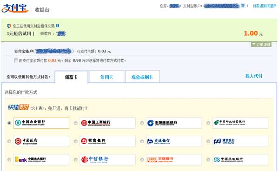Viewport: 279px width, 171px height.
Task: Click the 选择您的付款方式 heading
Action: coord(21,92)
